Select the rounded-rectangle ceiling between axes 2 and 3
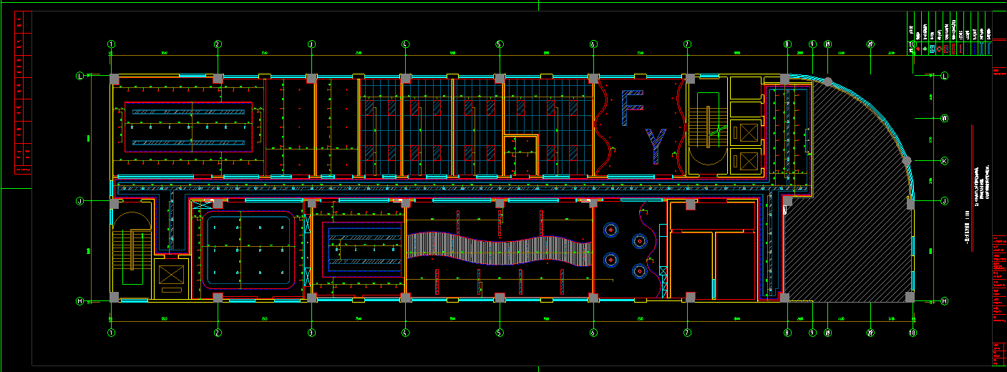 point(249,249)
